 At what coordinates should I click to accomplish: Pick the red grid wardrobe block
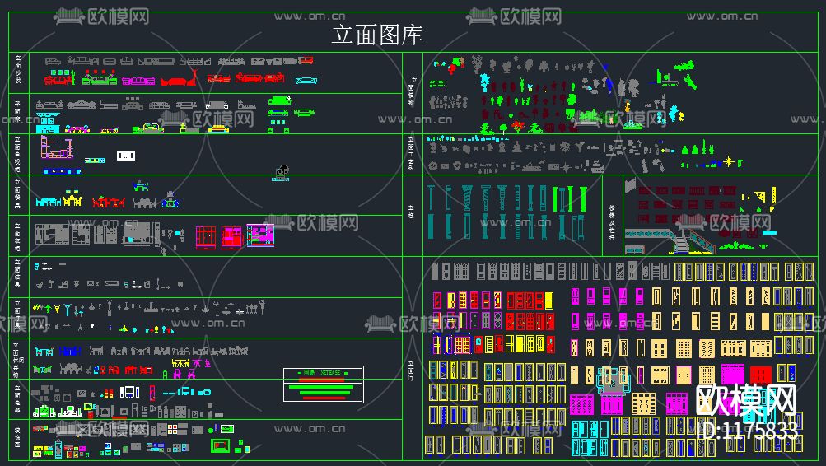point(205,237)
